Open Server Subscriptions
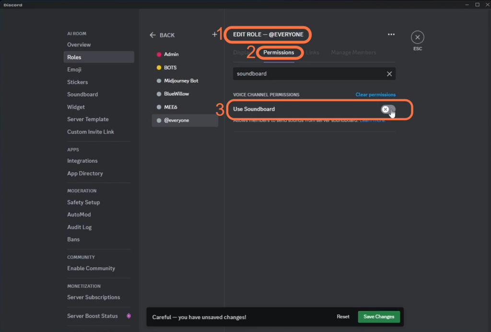The image size is (491, 332). click(x=99, y=298)
